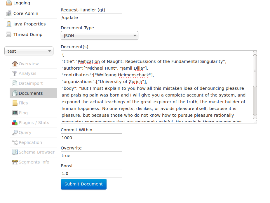This screenshot has width=270, height=203.
Task: Click "Heimenschack" in the contributors line
Action: [133, 75]
